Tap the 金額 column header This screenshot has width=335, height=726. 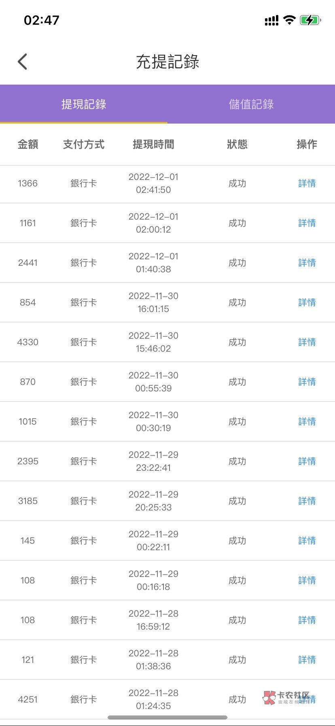click(28, 144)
